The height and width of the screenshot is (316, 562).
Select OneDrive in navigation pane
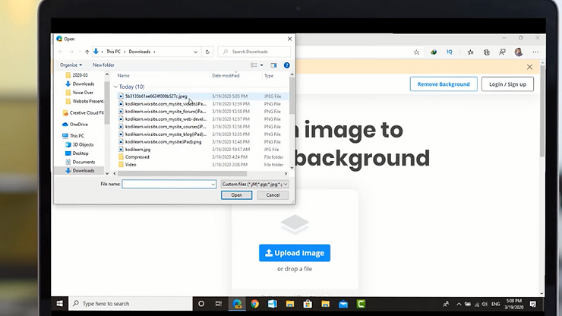coord(75,124)
